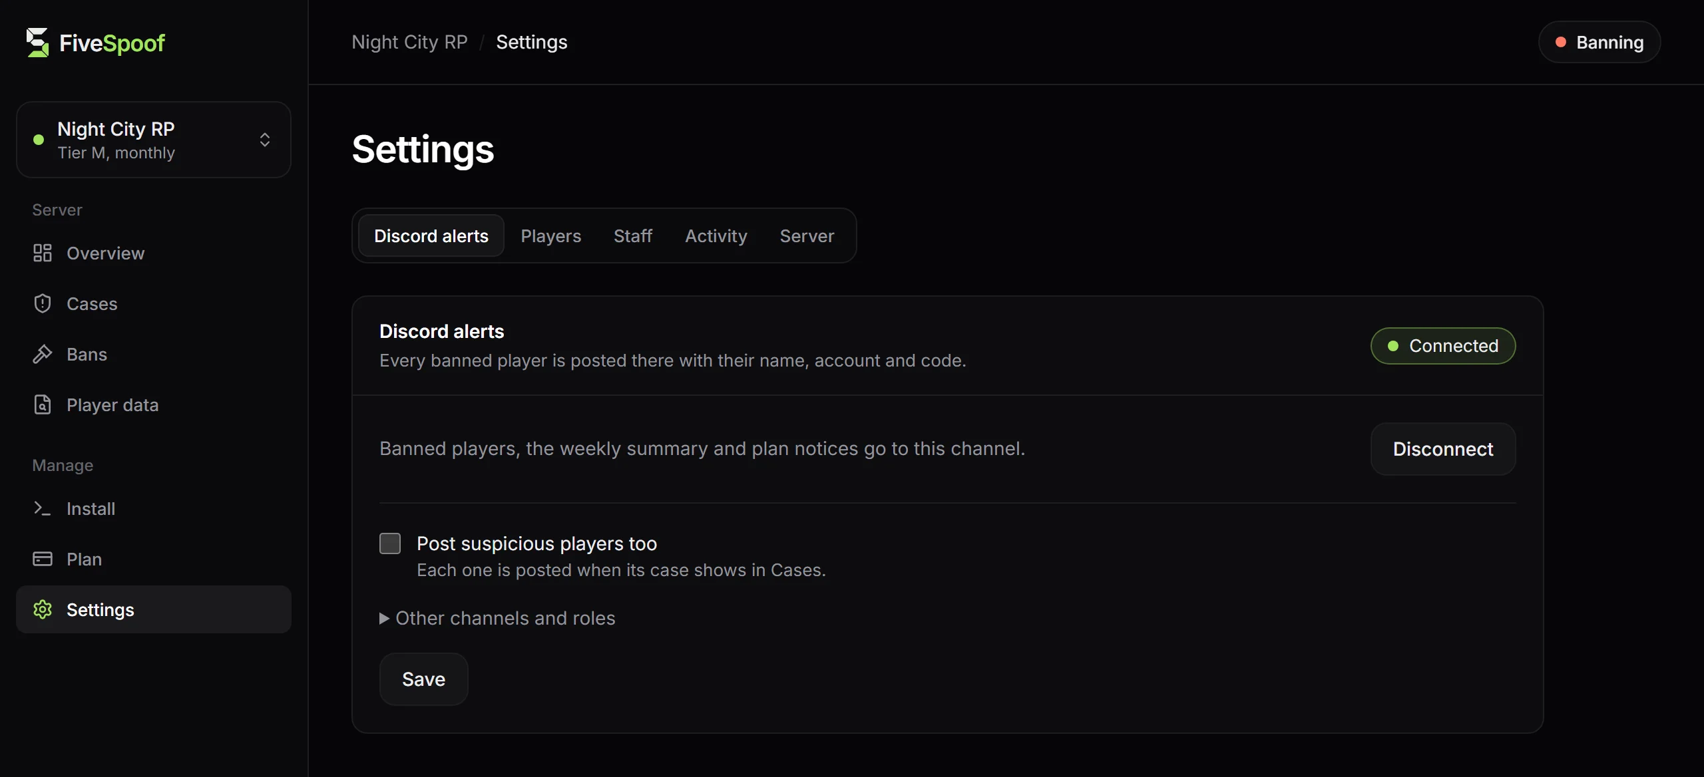1704x777 pixels.
Task: Open the Activity tab
Action: click(x=716, y=235)
